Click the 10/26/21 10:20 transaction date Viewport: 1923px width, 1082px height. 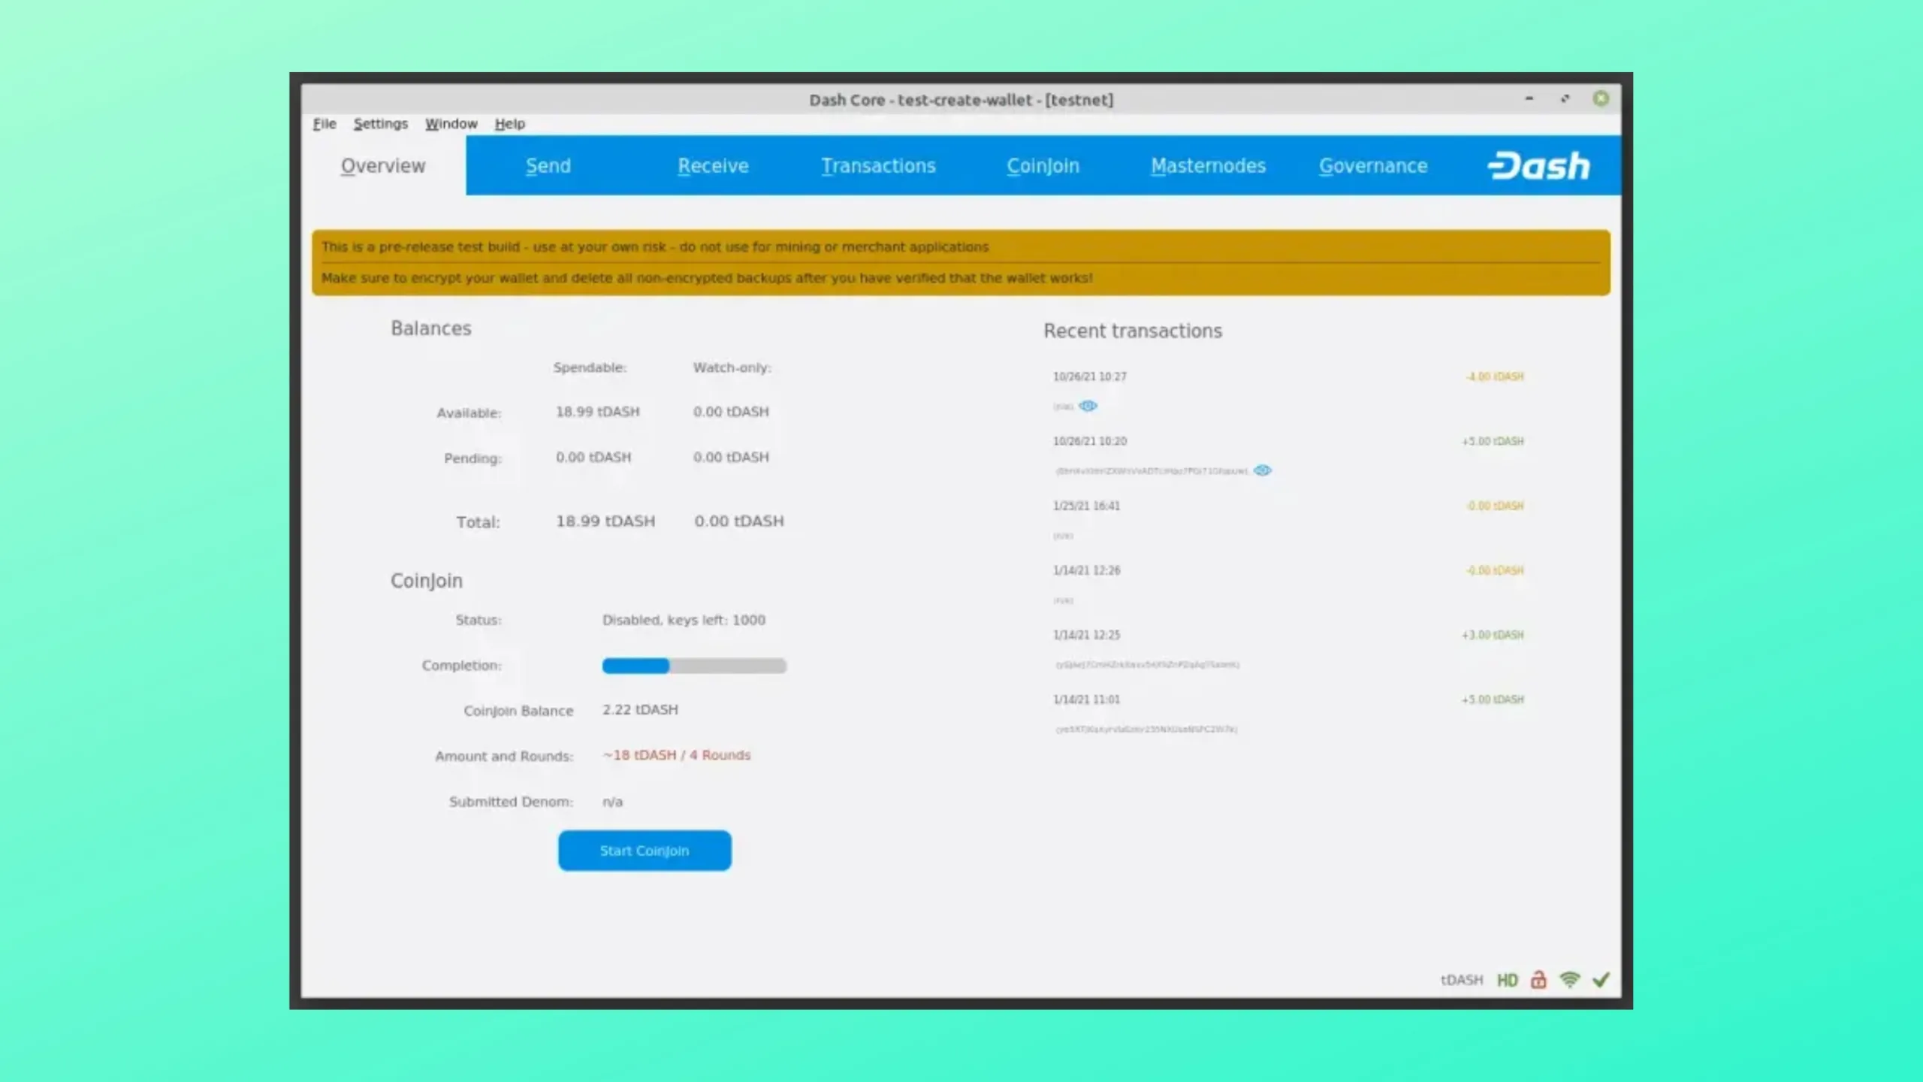1089,441
